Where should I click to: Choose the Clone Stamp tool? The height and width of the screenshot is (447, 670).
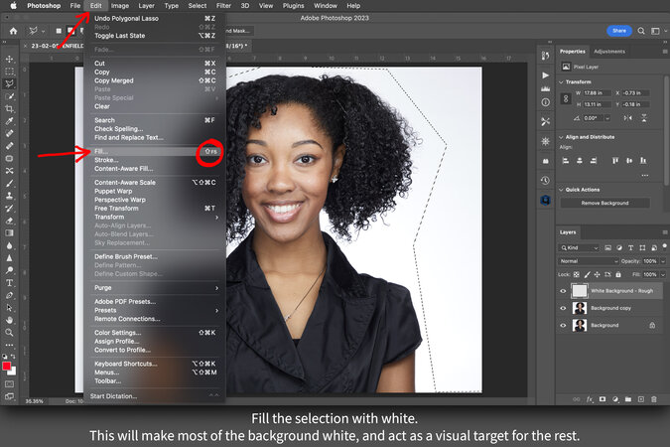pos(9,198)
